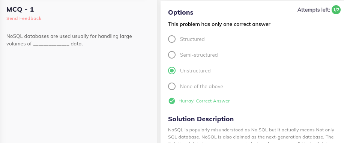Click the green 1/2 attempts badge
The height and width of the screenshot is (143, 344).
pyautogui.click(x=336, y=10)
